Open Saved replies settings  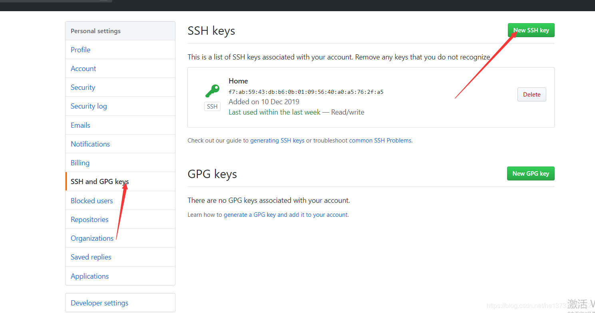[x=91, y=257]
